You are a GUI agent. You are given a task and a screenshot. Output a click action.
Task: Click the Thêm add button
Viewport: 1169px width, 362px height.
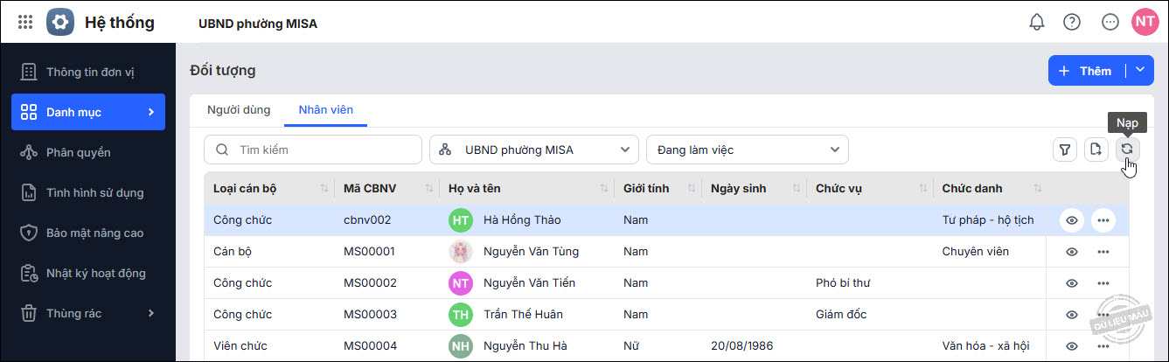point(1085,71)
